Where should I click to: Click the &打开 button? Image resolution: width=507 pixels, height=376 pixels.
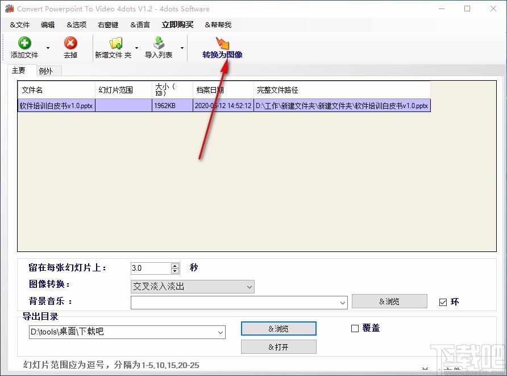279,347
